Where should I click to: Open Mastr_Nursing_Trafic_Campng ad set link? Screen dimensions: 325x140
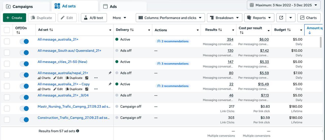(x=74, y=106)
